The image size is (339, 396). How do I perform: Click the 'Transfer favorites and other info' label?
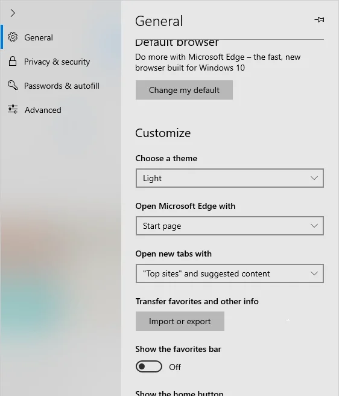197,301
